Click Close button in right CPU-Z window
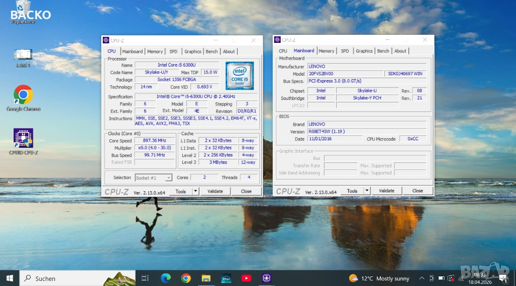This screenshot has width=516, height=286. coord(417,191)
